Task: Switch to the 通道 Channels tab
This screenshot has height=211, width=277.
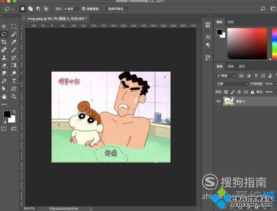Action: coord(231,66)
